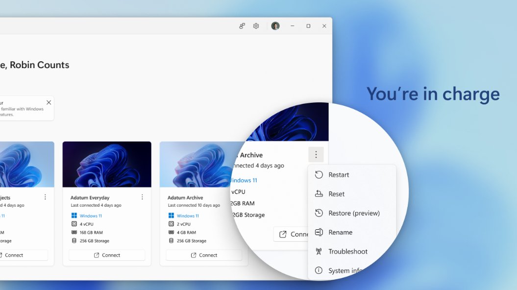Click the Windows logo icon on Adatum Everyday
This screenshot has height=290, width=517.
74,216
